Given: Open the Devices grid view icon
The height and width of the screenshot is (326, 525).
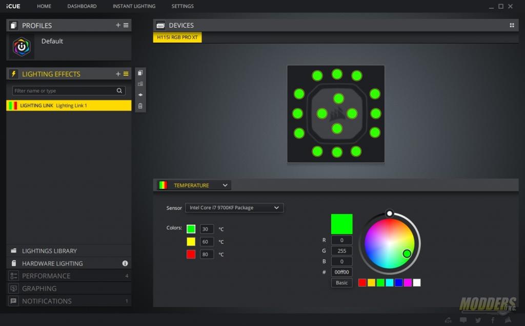Looking at the screenshot, I should click(512, 26).
